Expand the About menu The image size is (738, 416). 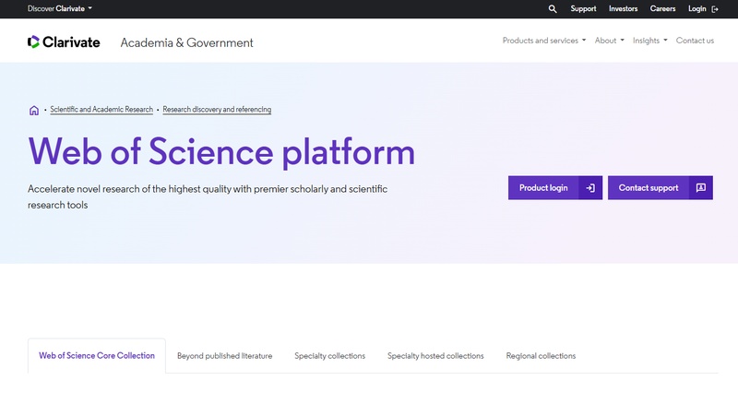pyautogui.click(x=609, y=41)
